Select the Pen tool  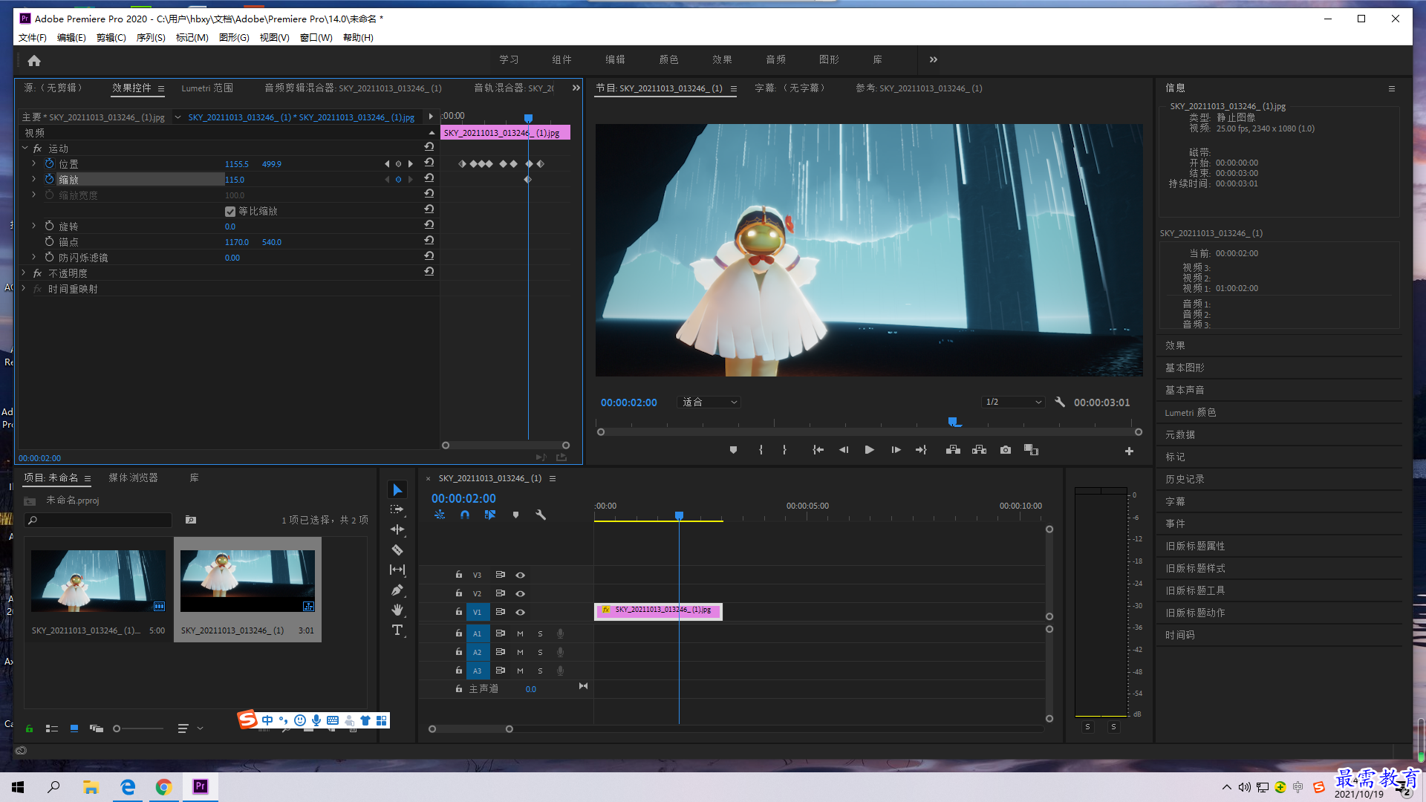point(397,590)
